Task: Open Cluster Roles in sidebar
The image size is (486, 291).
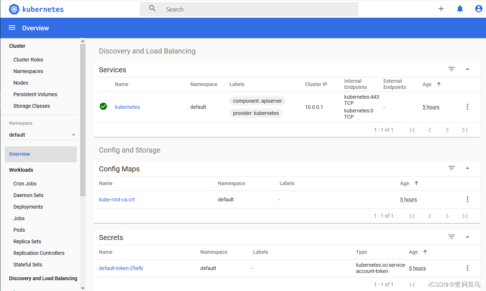Action: click(28, 60)
